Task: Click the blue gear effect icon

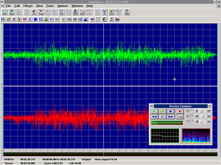Action: (35, 19)
